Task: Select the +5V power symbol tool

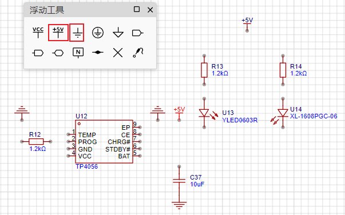Action: coord(58,33)
